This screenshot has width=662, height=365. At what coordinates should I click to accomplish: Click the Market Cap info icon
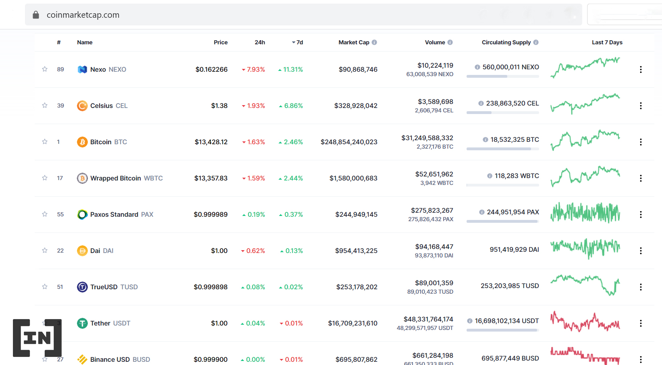pos(374,42)
